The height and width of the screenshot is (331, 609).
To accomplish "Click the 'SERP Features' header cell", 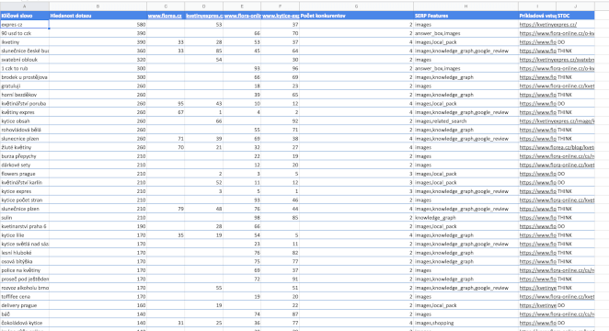I will point(465,16).
